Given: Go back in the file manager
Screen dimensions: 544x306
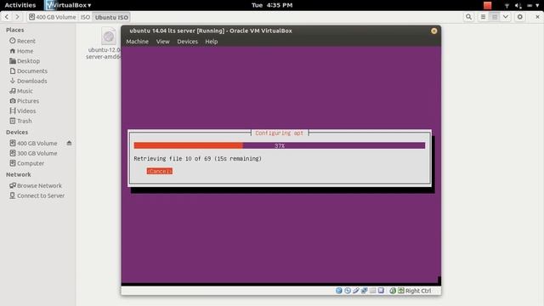Looking at the screenshot, I should tap(7, 17).
